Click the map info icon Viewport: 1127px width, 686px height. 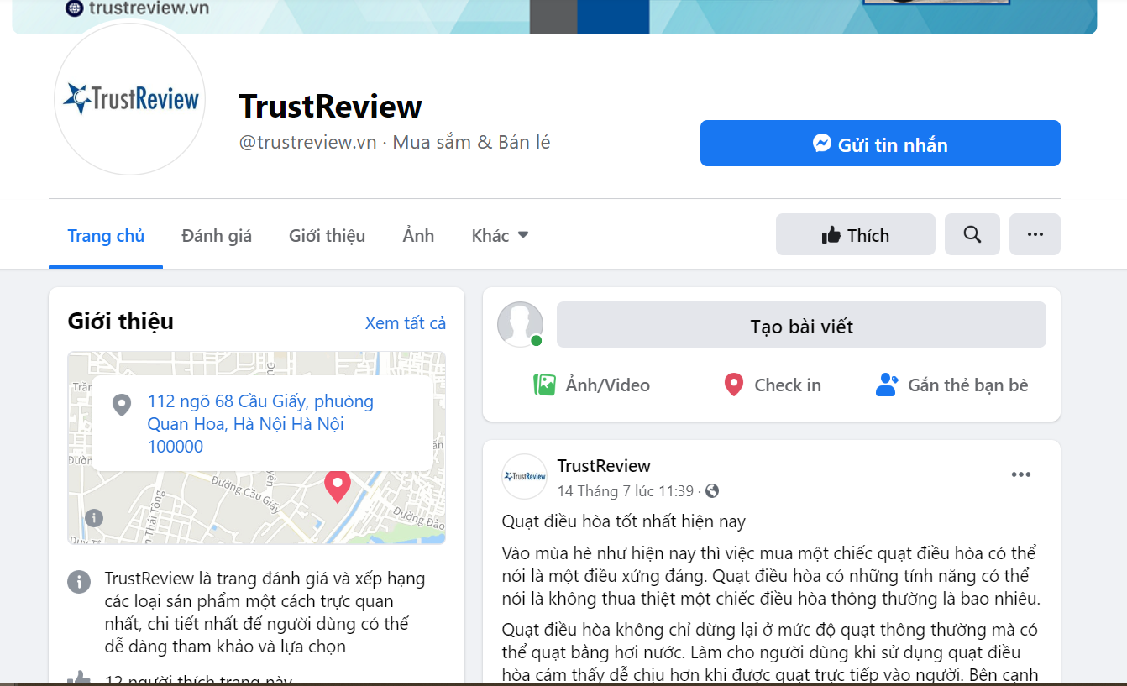tap(94, 518)
